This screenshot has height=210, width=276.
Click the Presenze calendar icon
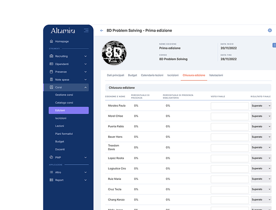(x=51, y=72)
